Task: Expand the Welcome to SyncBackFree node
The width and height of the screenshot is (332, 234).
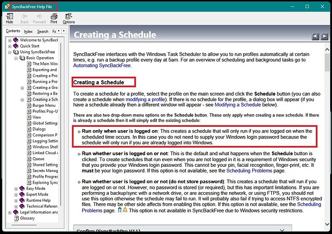Action: coord(9,40)
